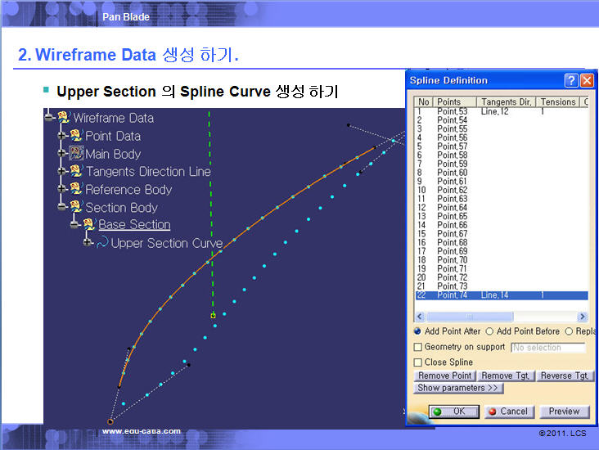Image resolution: width=599 pixels, height=450 pixels.
Task: Select the Main Body icon in tree
Action: tap(76, 154)
